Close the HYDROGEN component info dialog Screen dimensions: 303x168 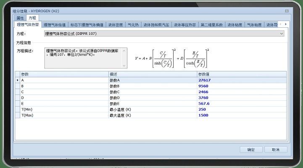pos(286,9)
